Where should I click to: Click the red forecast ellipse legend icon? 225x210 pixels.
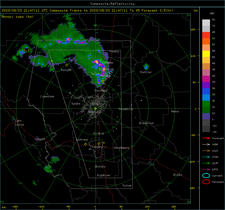[x=206, y=182]
